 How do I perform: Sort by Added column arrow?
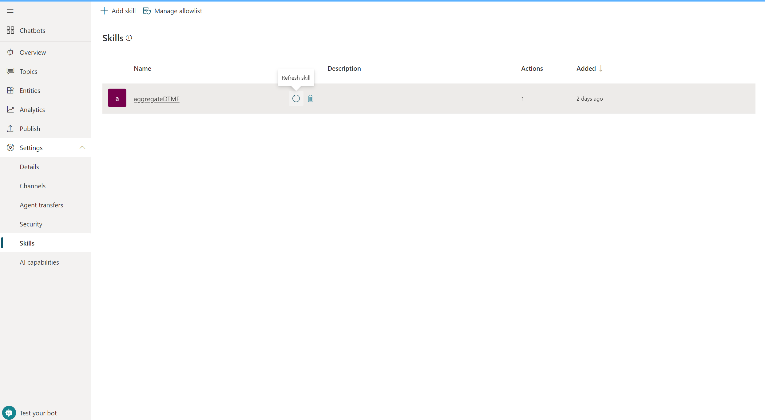(x=601, y=68)
